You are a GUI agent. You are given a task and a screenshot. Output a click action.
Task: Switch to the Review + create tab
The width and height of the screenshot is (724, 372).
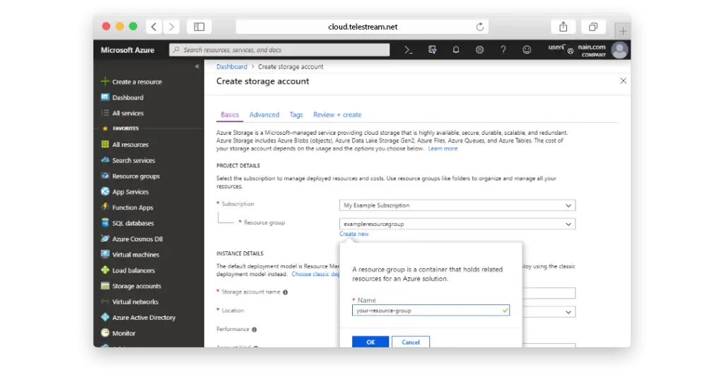click(337, 114)
